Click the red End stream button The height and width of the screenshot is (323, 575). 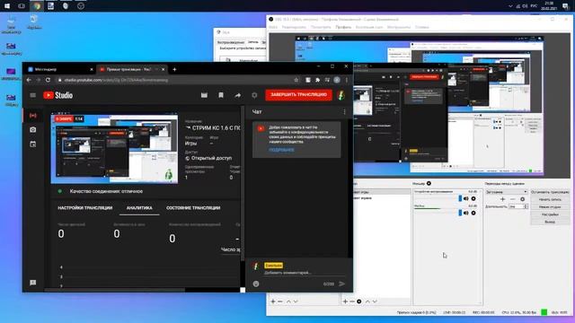tap(299, 95)
